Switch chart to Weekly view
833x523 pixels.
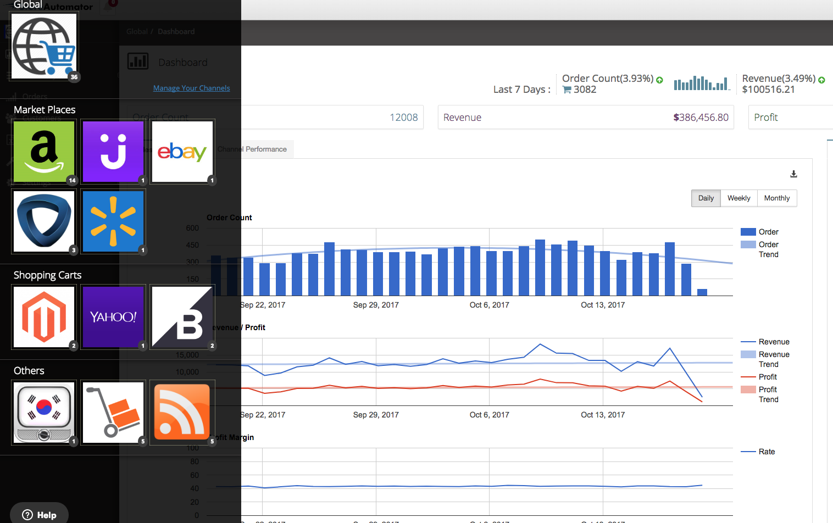(x=739, y=198)
